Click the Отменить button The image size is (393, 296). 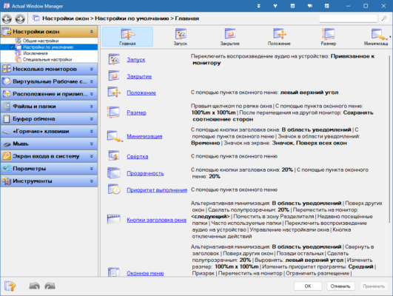340,286
